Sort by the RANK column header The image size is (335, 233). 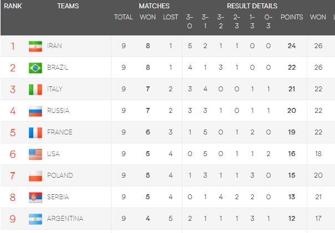13,6
